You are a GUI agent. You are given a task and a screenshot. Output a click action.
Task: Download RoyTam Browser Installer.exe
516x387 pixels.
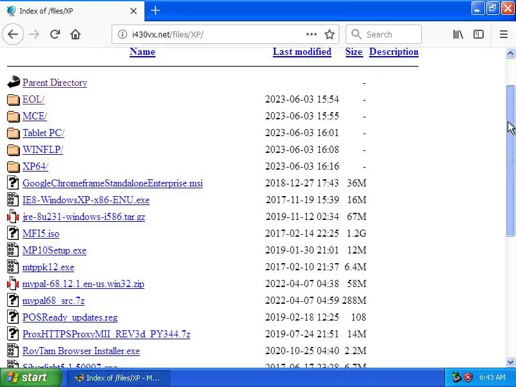click(81, 351)
